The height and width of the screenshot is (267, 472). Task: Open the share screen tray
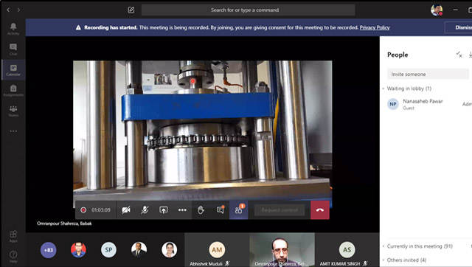(164, 209)
